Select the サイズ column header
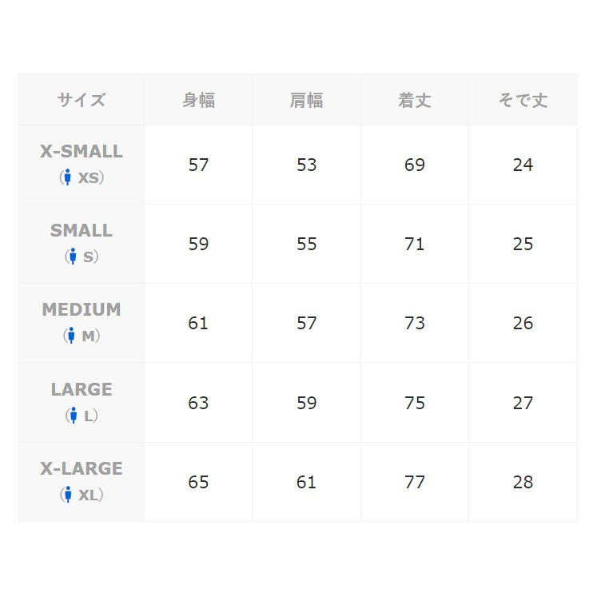The width and height of the screenshot is (597, 597). 82,100
